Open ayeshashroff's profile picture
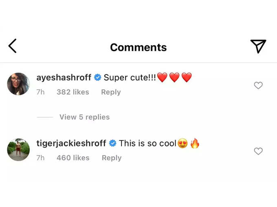The height and width of the screenshot is (207, 277). tap(18, 84)
